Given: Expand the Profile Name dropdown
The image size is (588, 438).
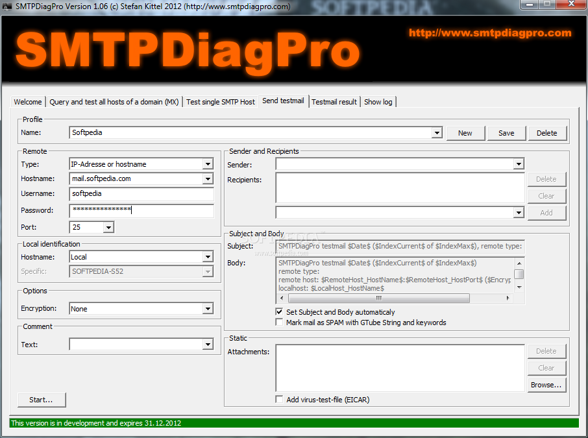Looking at the screenshot, I should 437,133.
